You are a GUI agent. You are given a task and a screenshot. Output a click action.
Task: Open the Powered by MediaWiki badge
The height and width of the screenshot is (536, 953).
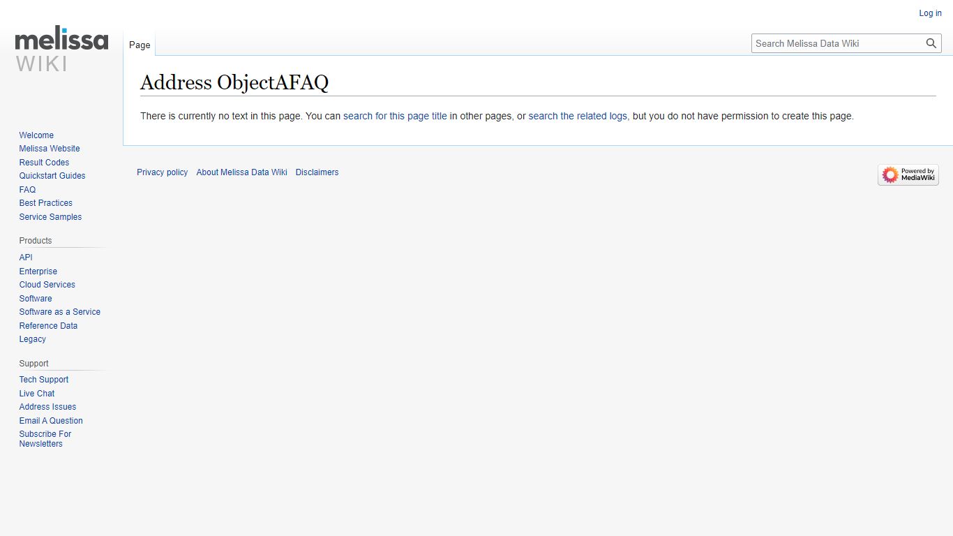tap(908, 174)
